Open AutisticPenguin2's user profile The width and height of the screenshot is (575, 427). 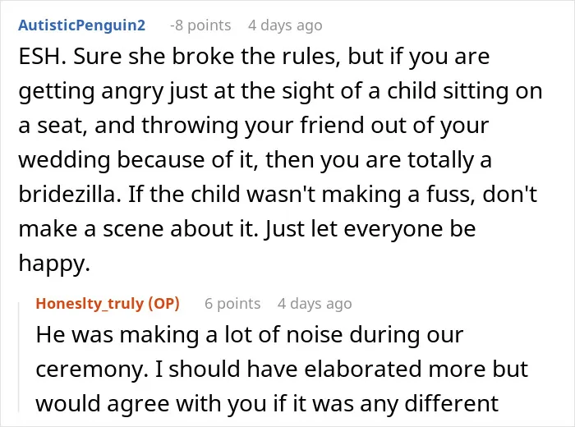click(x=82, y=25)
